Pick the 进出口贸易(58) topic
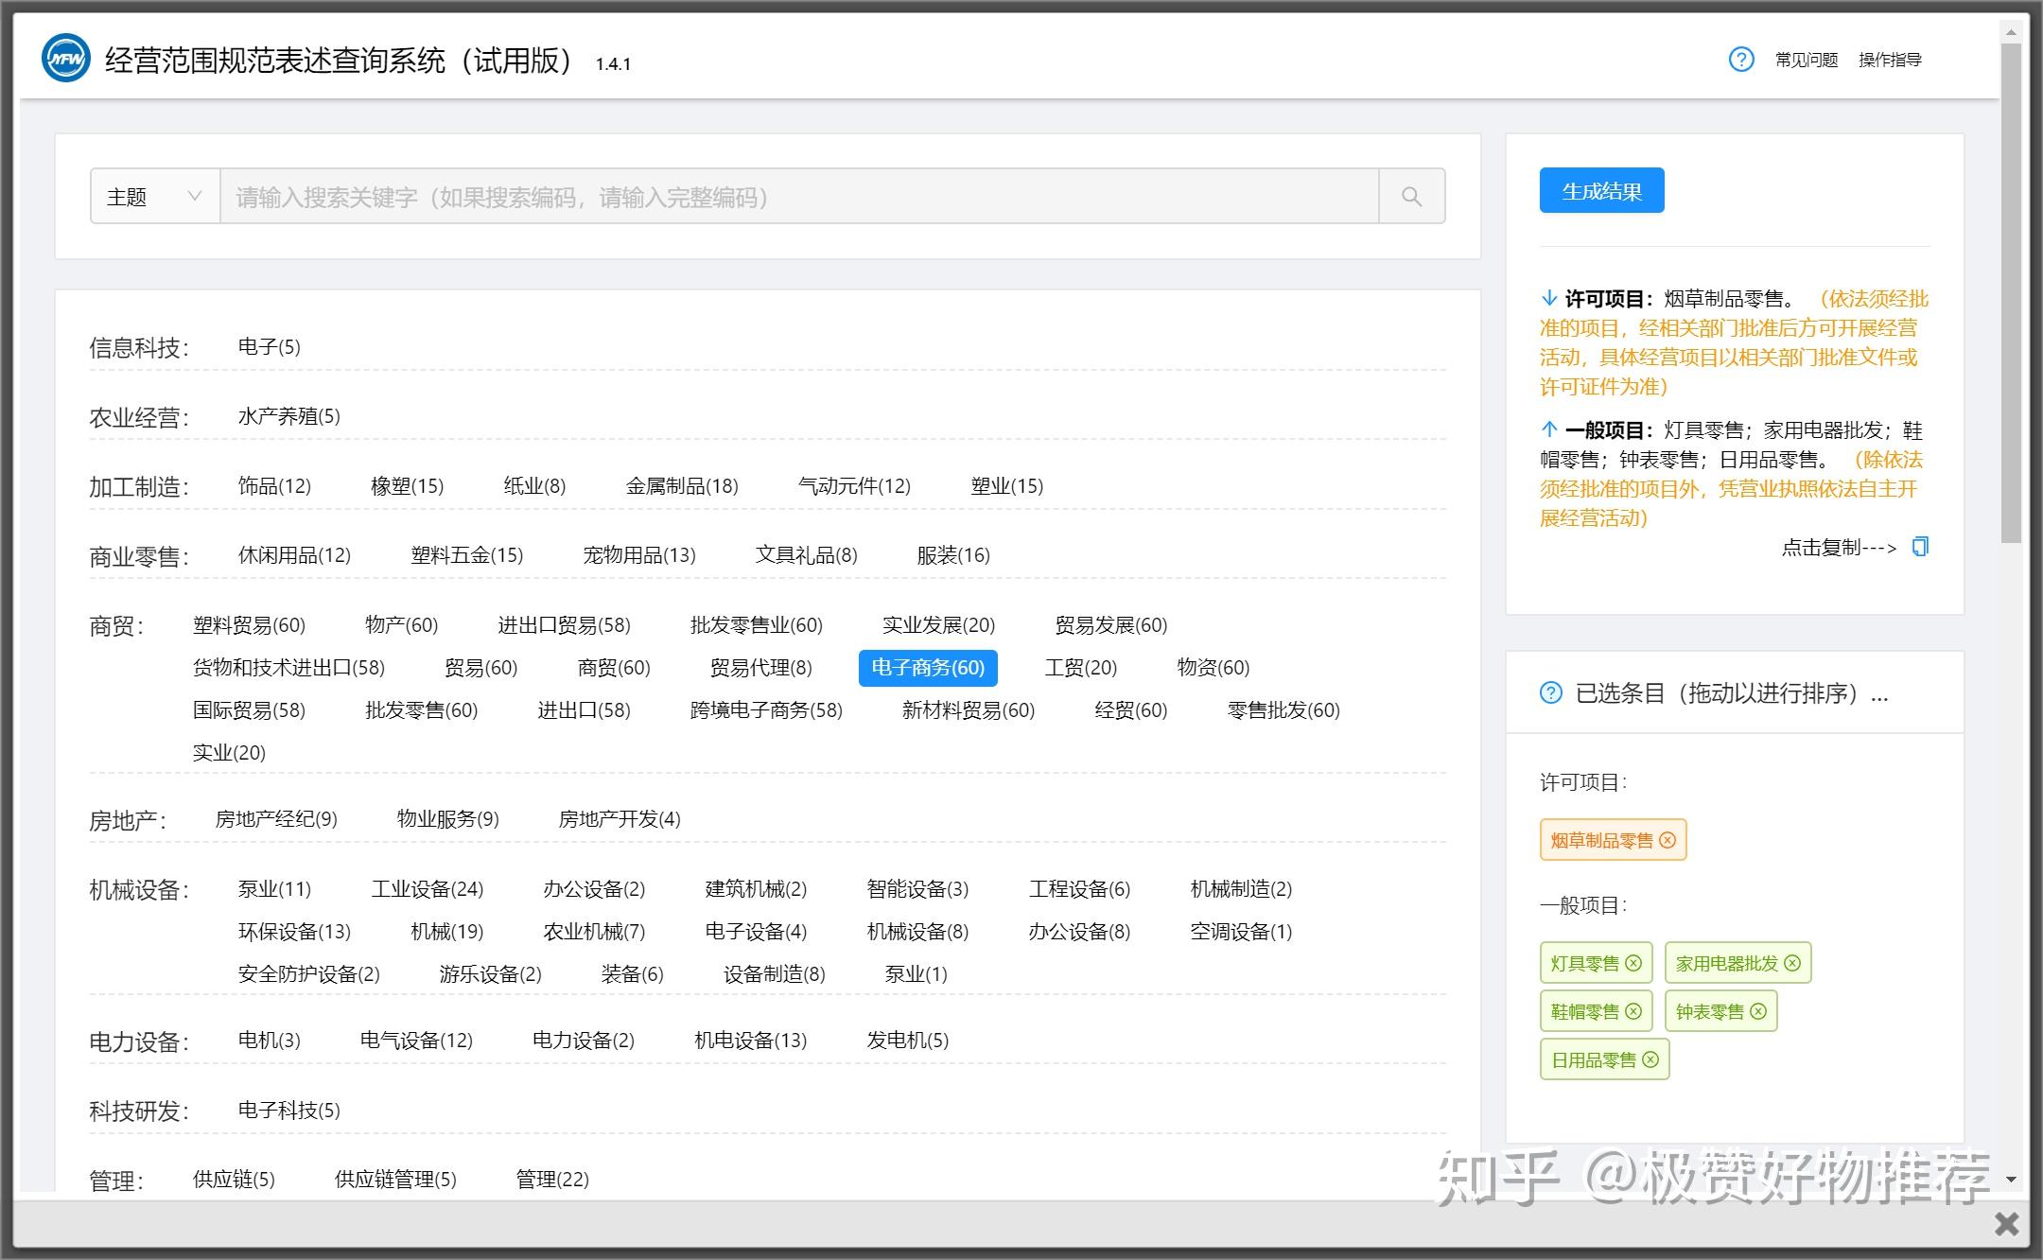 (x=564, y=625)
